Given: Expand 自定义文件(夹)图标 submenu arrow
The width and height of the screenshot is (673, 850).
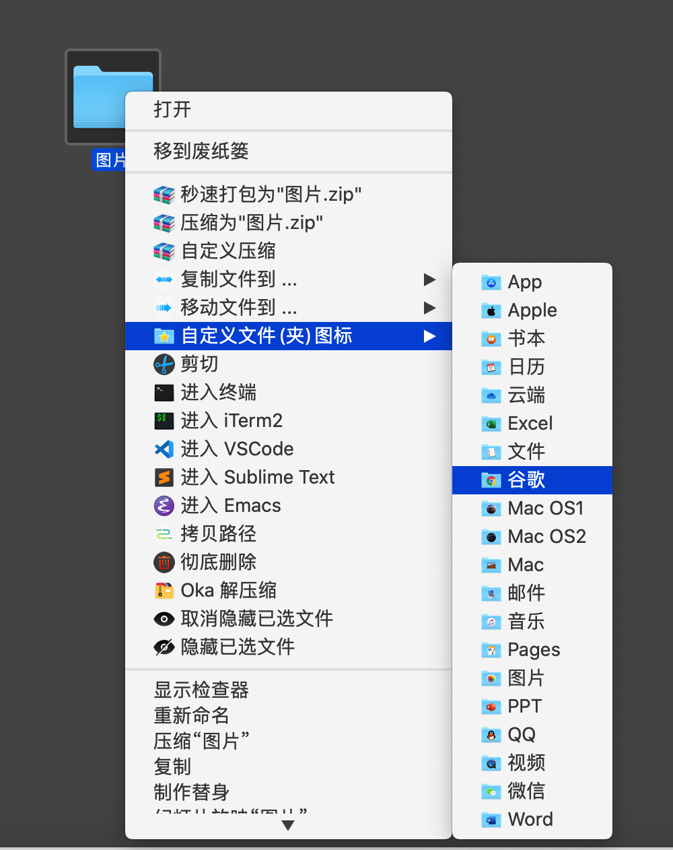Looking at the screenshot, I should [429, 336].
